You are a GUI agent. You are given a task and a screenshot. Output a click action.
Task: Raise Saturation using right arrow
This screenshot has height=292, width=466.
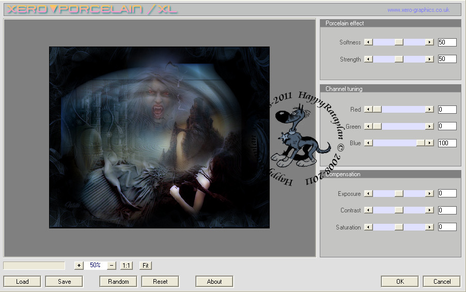click(429, 227)
